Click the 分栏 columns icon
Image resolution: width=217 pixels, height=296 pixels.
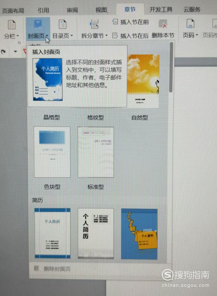coord(12,25)
